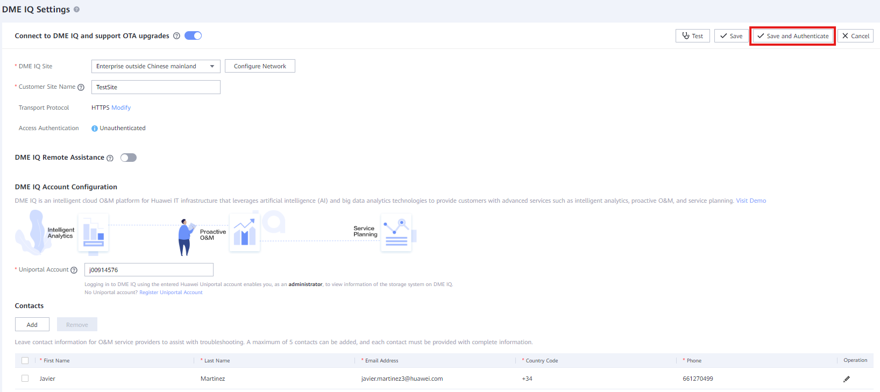880x392 pixels.
Task: Click the Customer Site Name input field
Action: (156, 87)
